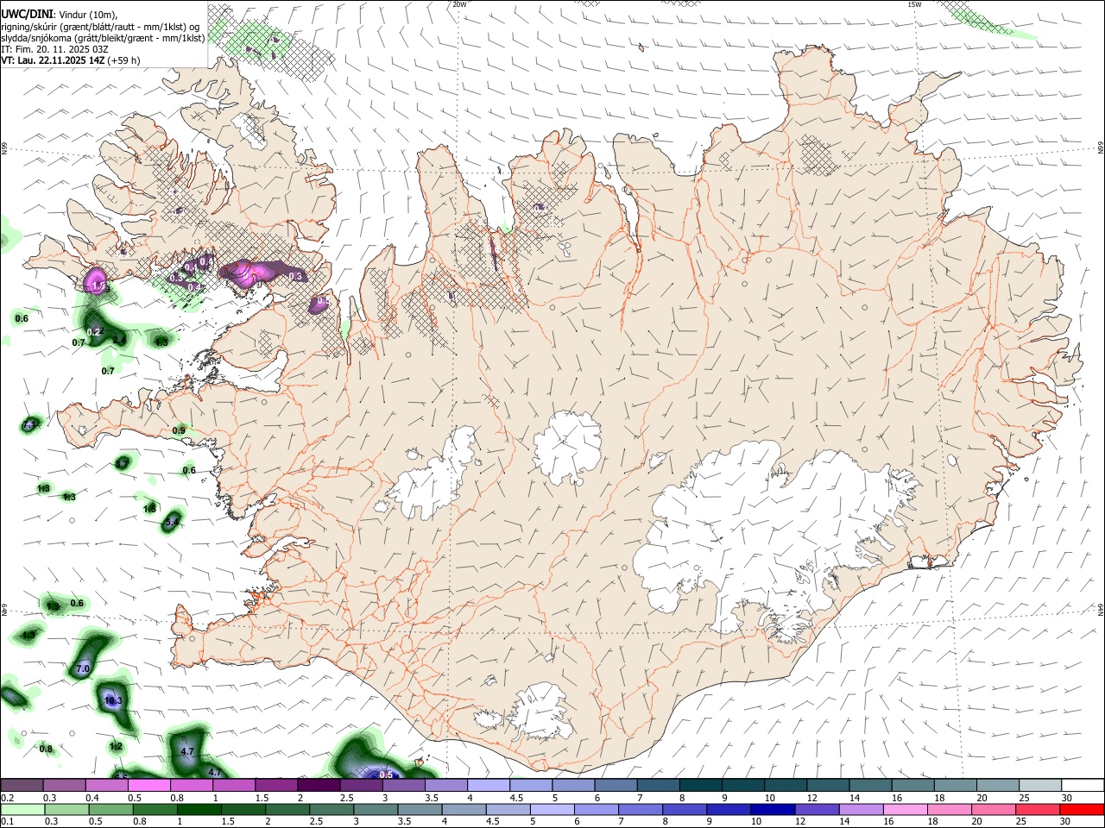Select the upper legend swatch between 12 and 14

pos(828,786)
